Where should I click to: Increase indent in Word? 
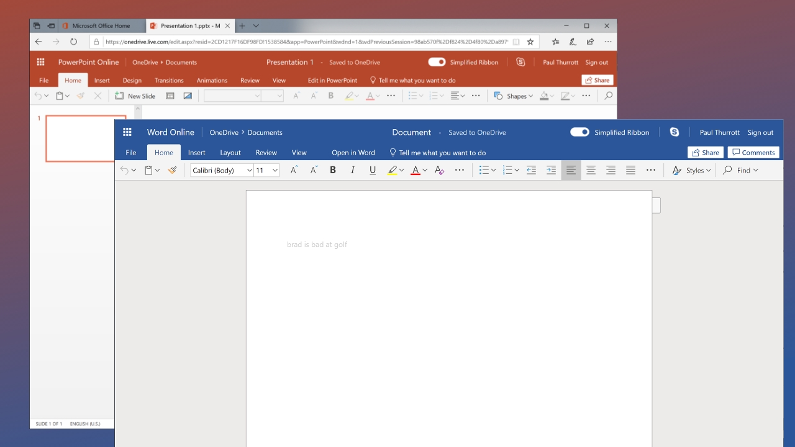point(551,170)
